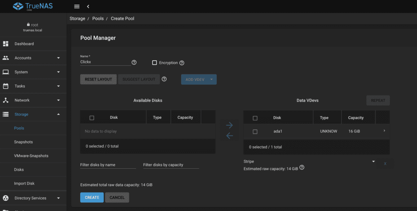Click the ADD VDEV button label
Viewport: 417px width, 211px height.
tap(195, 80)
